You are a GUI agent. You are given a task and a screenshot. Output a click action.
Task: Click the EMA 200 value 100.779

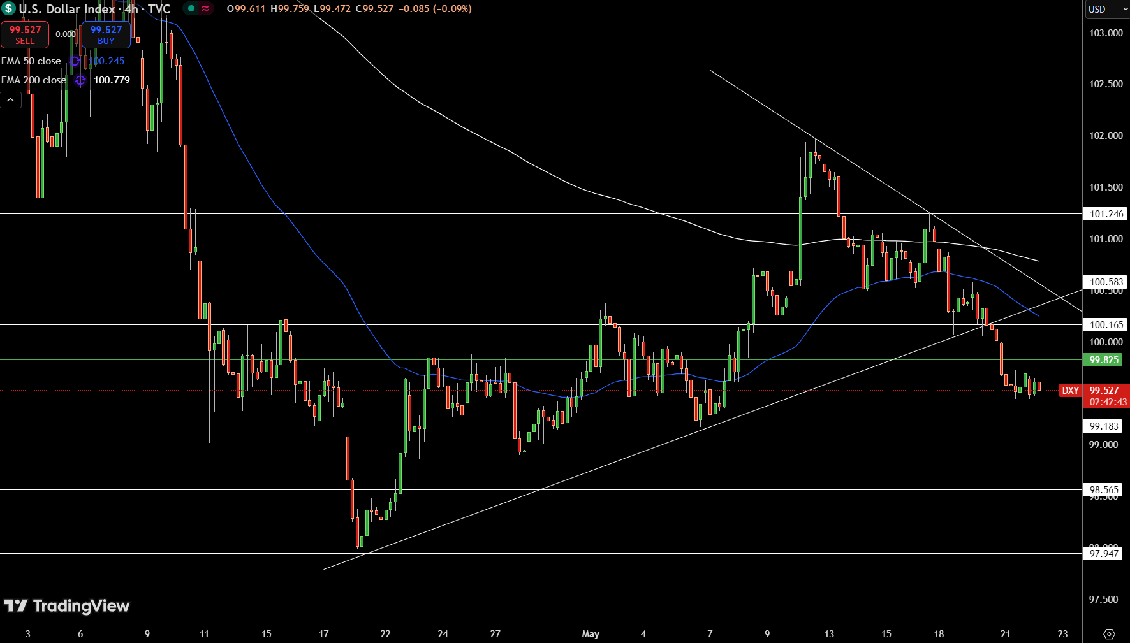tap(112, 80)
